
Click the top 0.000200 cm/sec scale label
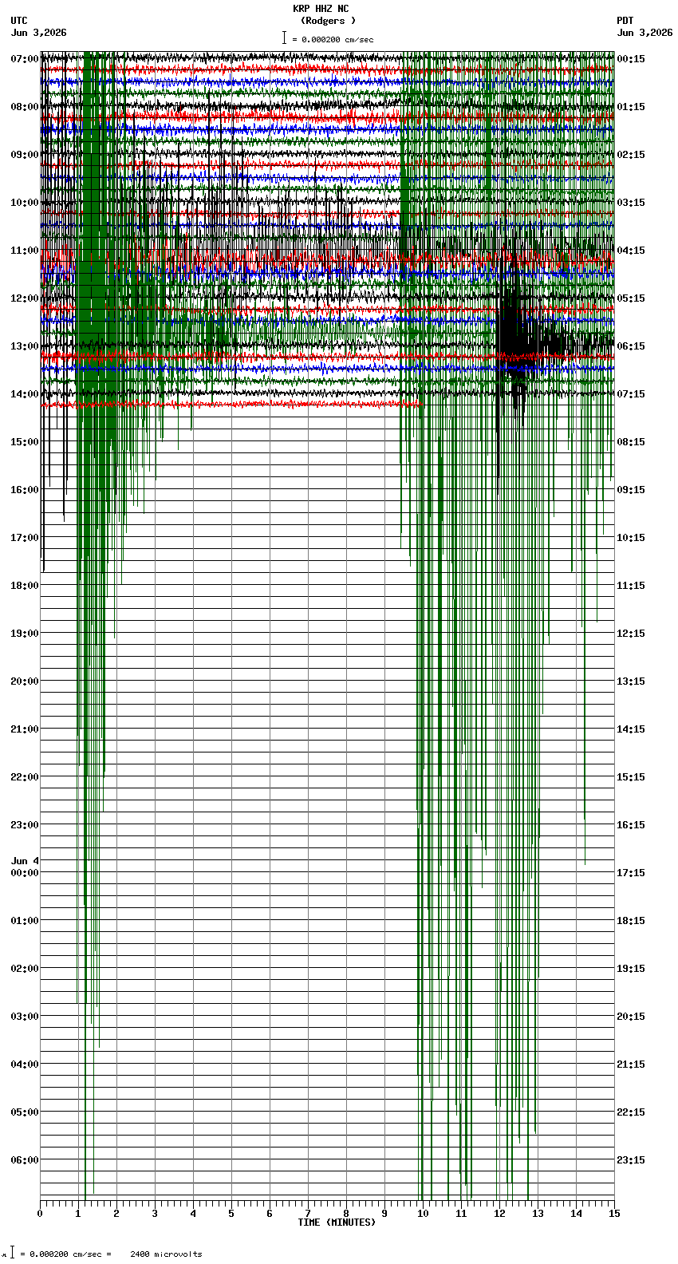coord(333,39)
